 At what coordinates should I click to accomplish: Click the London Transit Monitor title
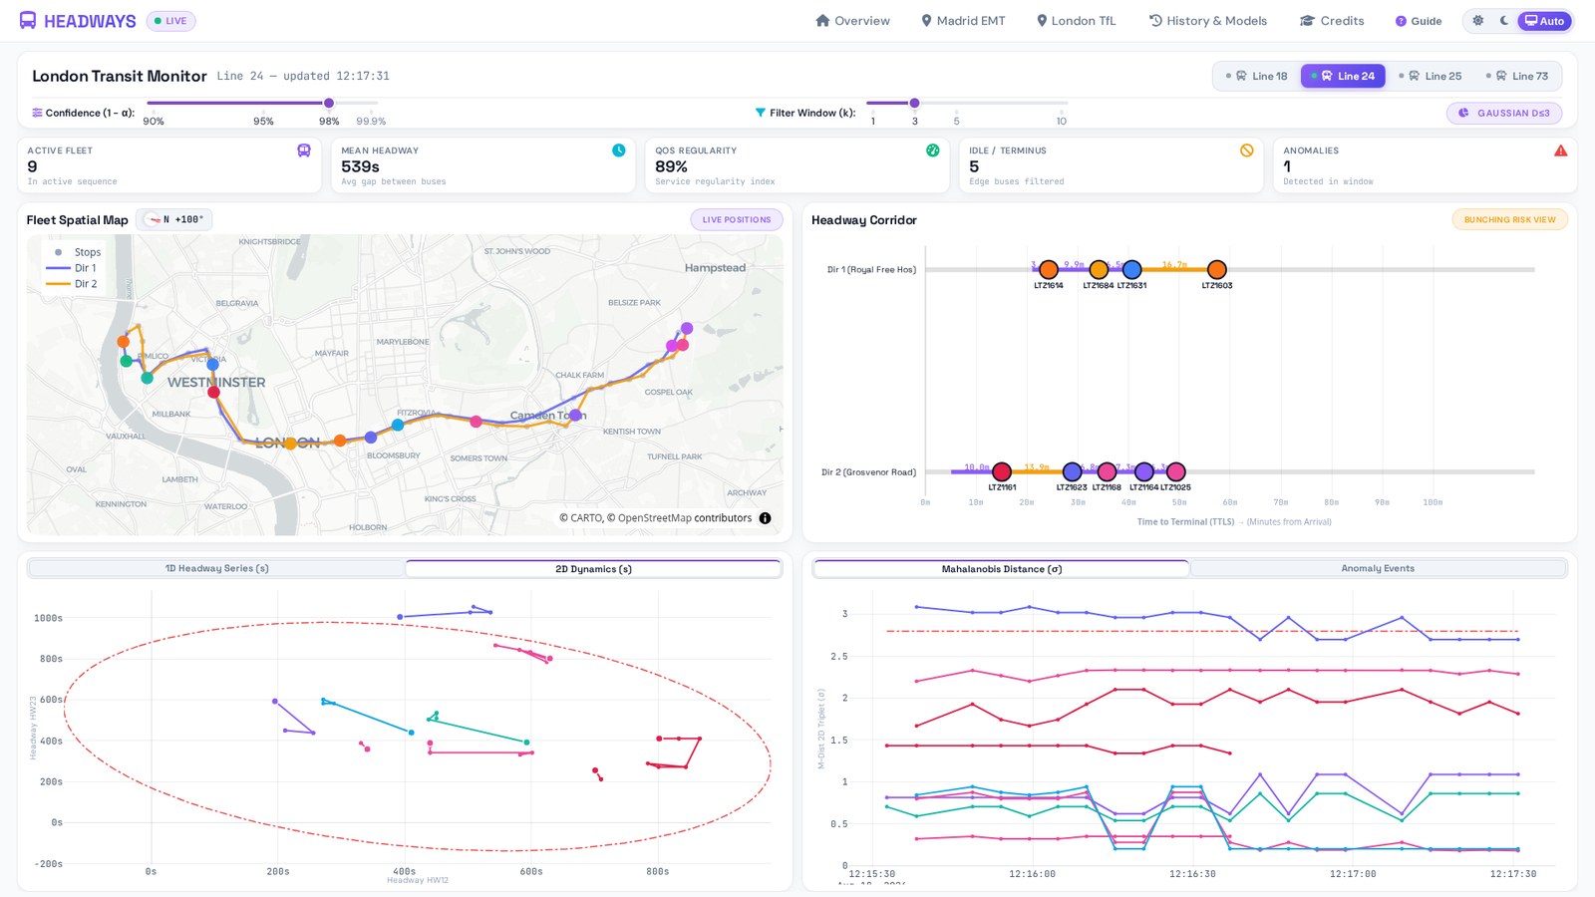(120, 76)
